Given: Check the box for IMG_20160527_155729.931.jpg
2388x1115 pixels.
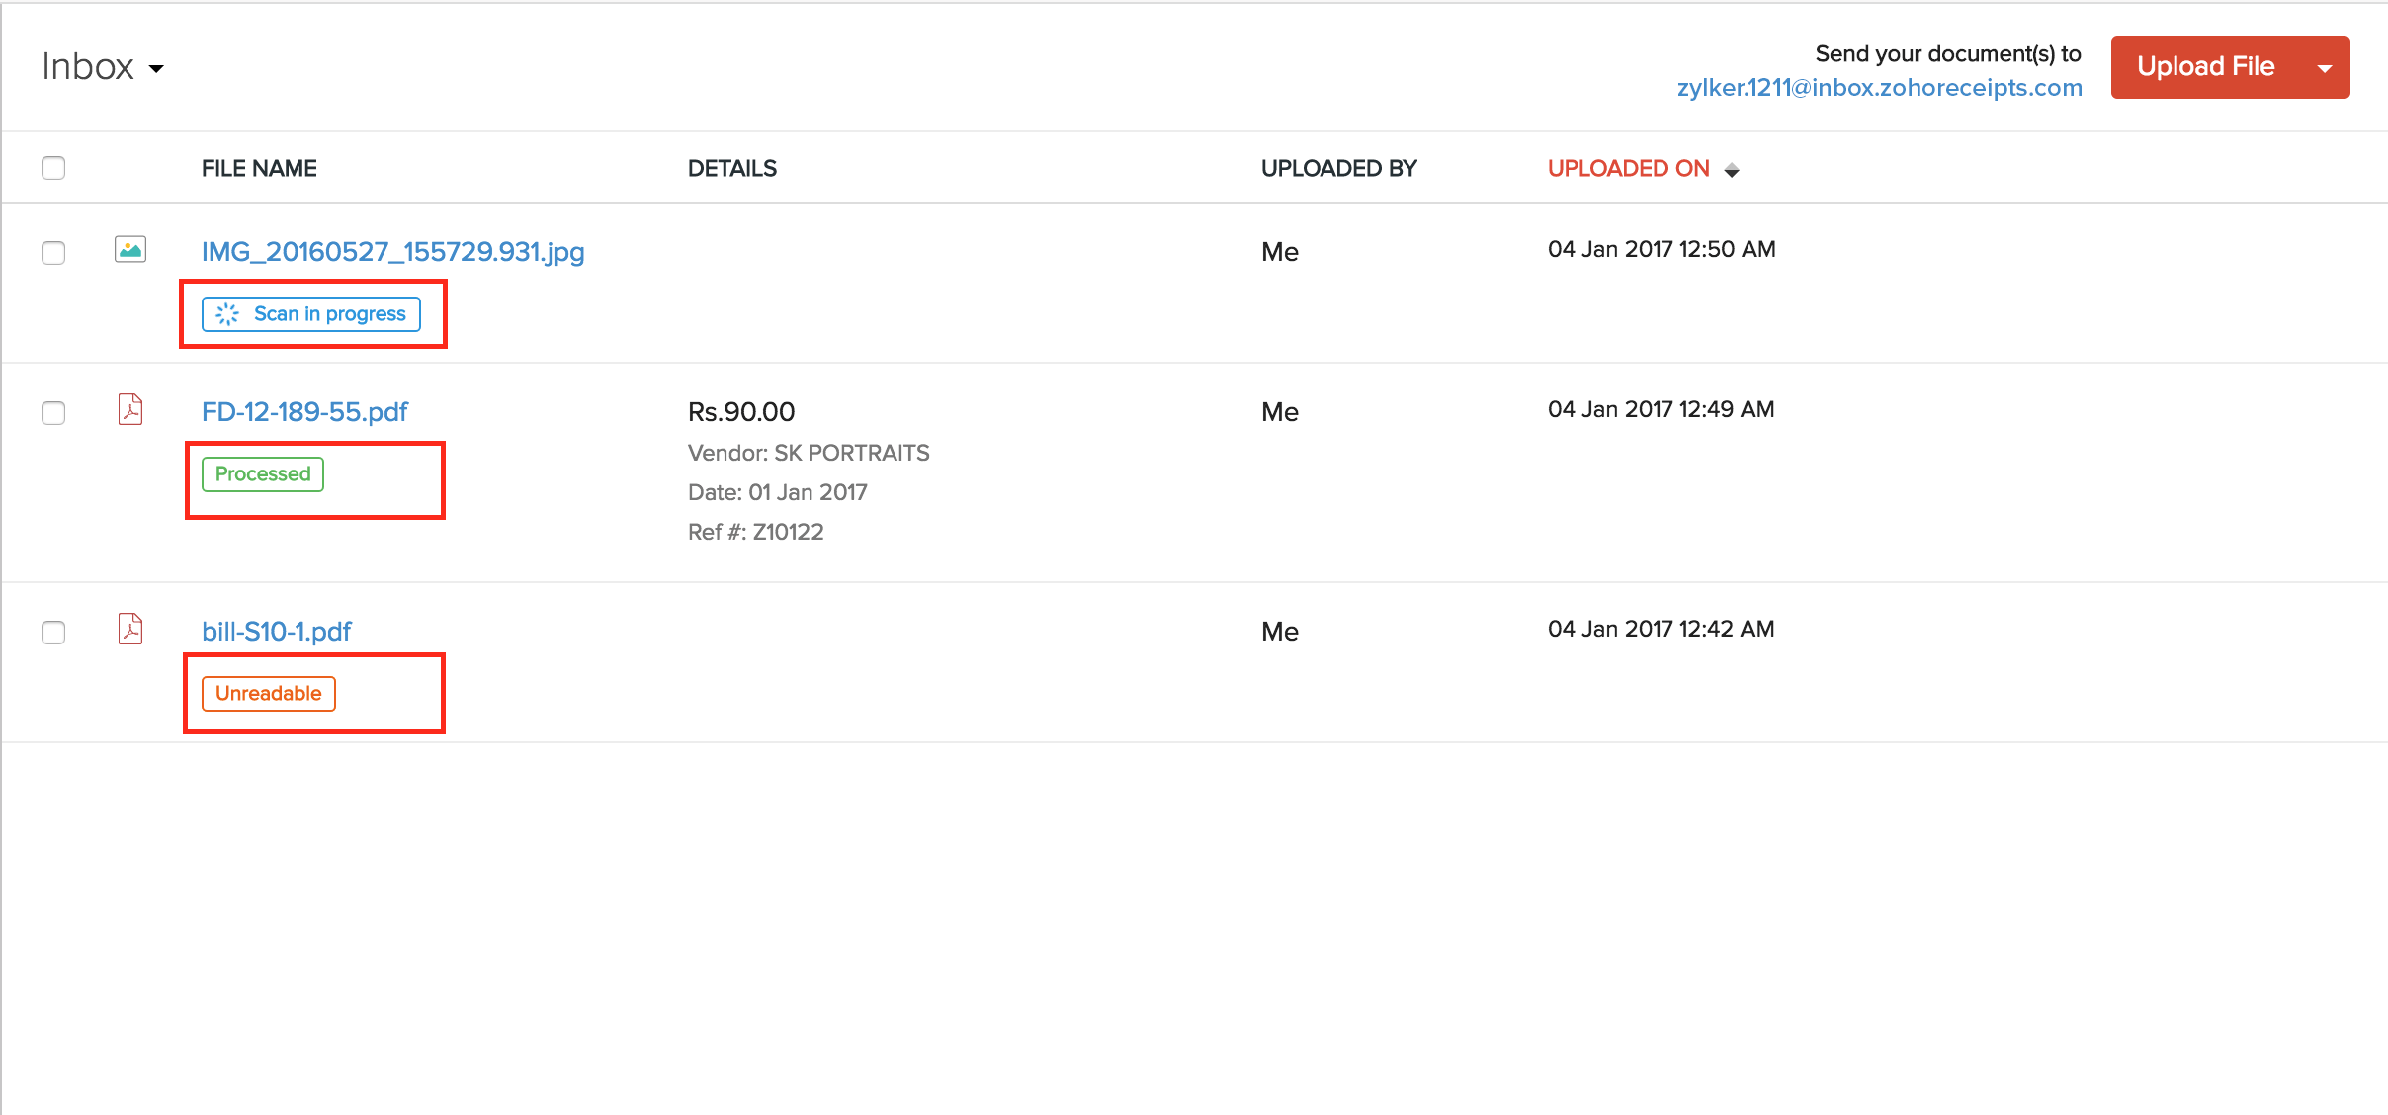Looking at the screenshot, I should pos(53,253).
